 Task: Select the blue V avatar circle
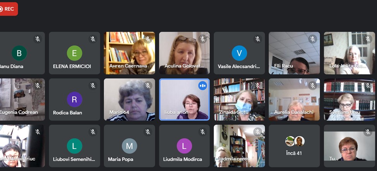[x=239, y=53]
